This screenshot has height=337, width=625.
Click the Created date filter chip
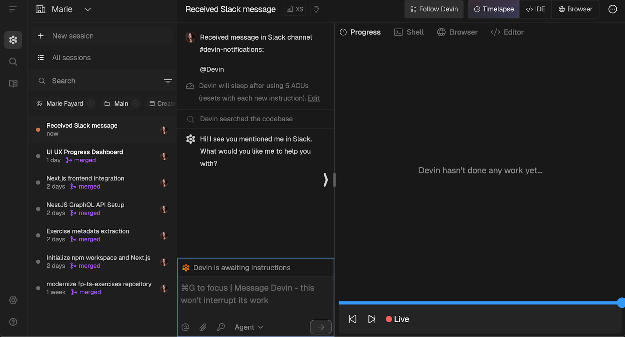(x=162, y=103)
